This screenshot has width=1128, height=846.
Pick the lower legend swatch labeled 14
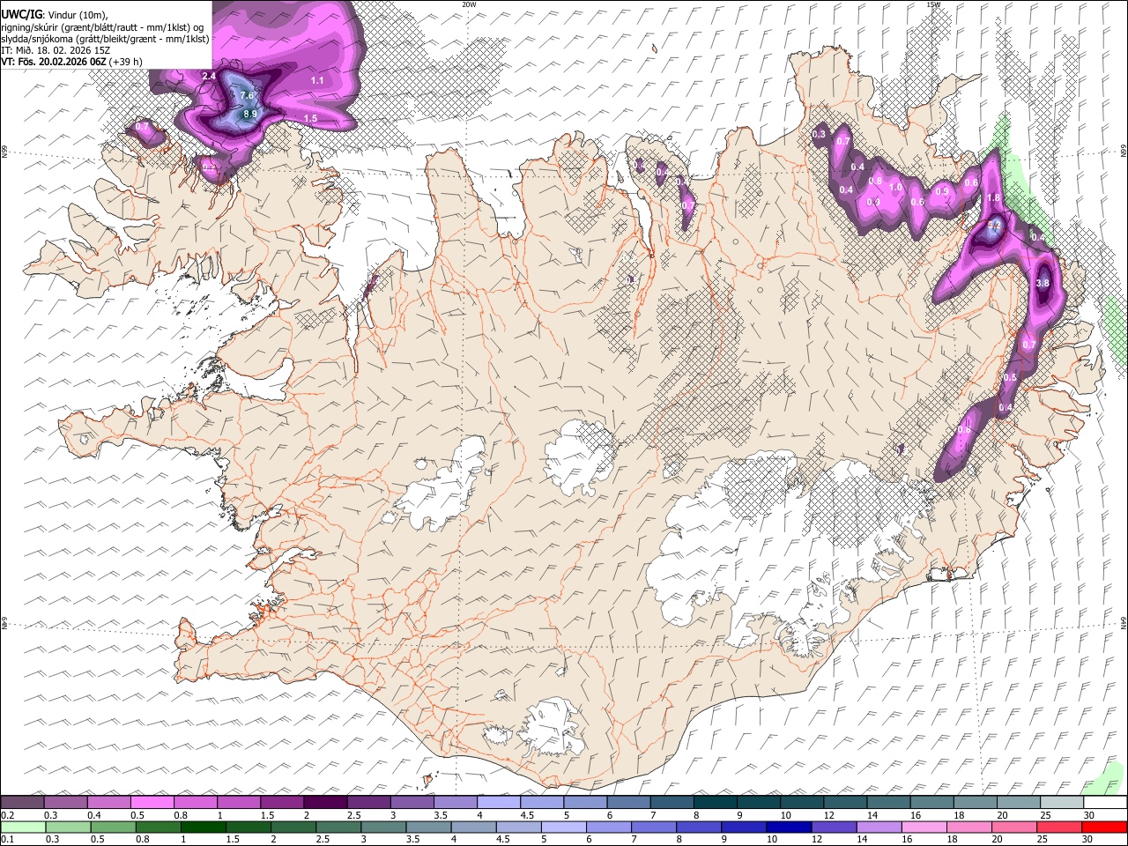coord(878,827)
